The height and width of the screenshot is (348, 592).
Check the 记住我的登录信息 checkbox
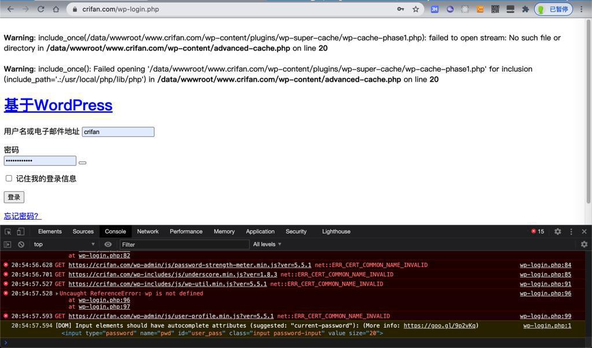(9, 178)
